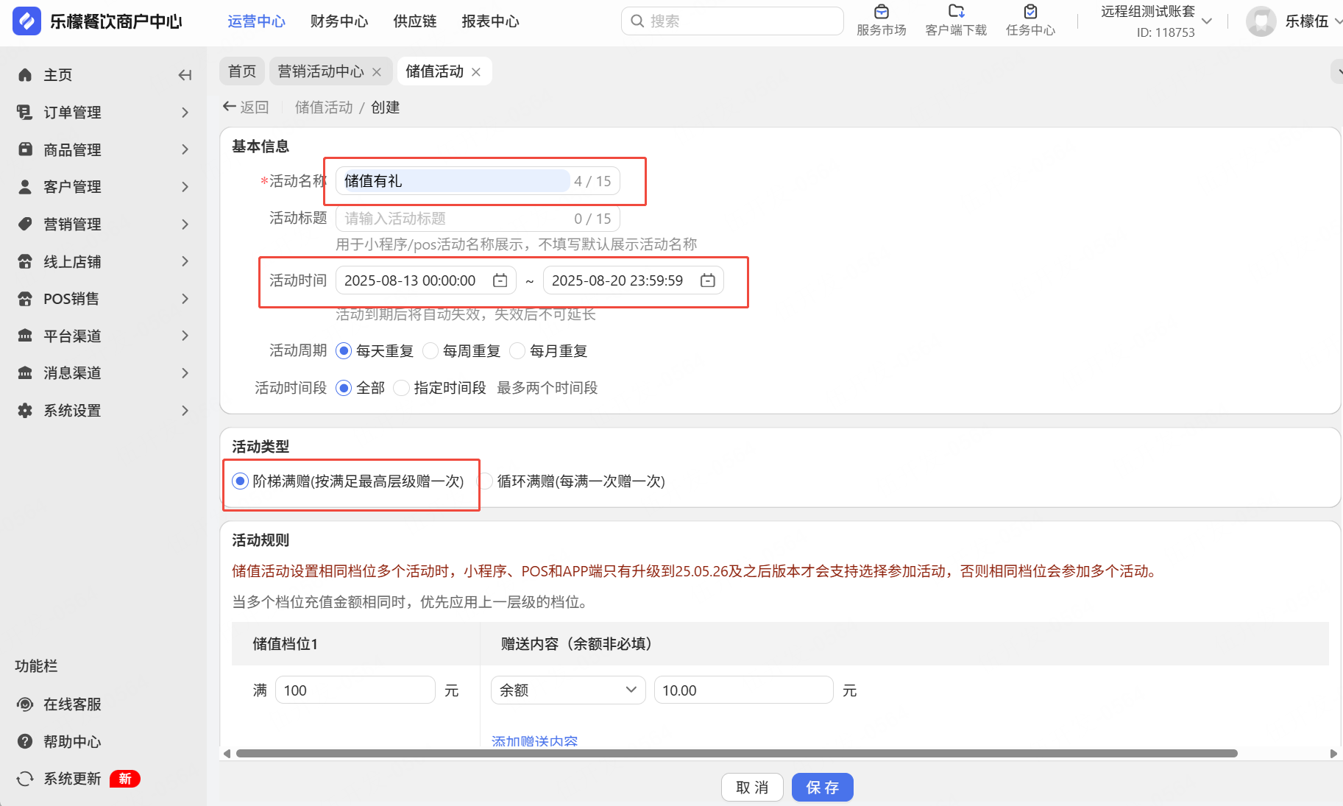This screenshot has height=806, width=1343.
Task: Focus the 活动名称 input field
Action: (478, 181)
